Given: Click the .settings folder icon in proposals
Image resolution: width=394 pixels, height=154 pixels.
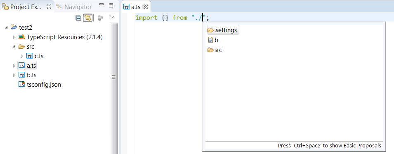Looking at the screenshot, I should coord(210,30).
